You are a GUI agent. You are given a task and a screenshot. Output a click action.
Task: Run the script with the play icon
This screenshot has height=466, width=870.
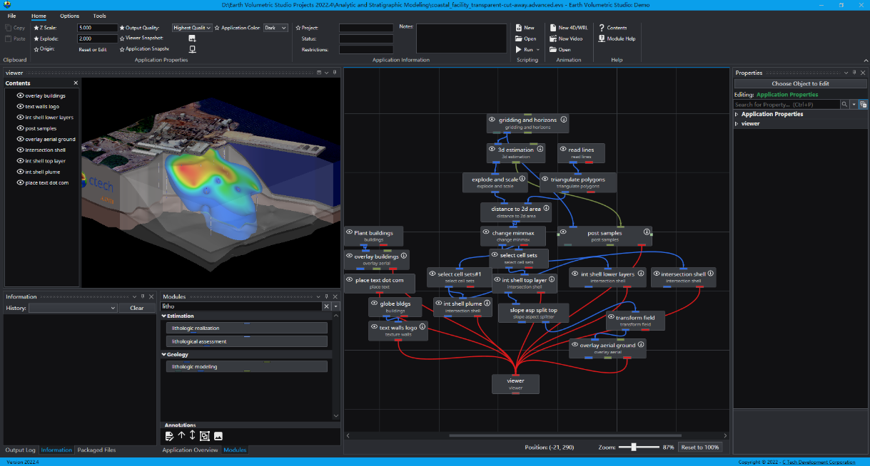coord(519,50)
